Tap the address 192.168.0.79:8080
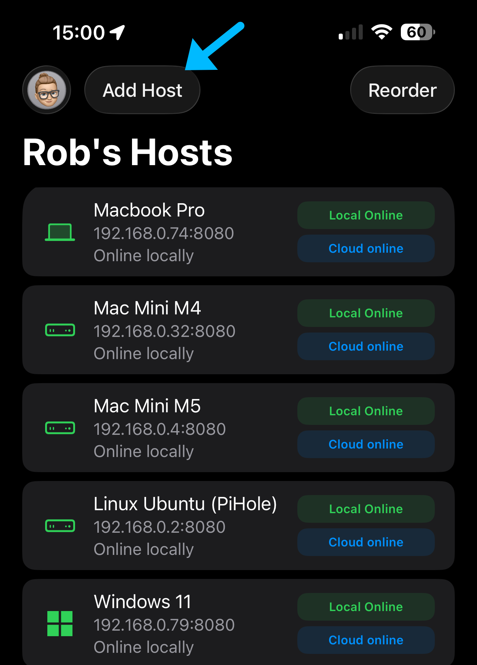This screenshot has height=665, width=477. point(164,625)
